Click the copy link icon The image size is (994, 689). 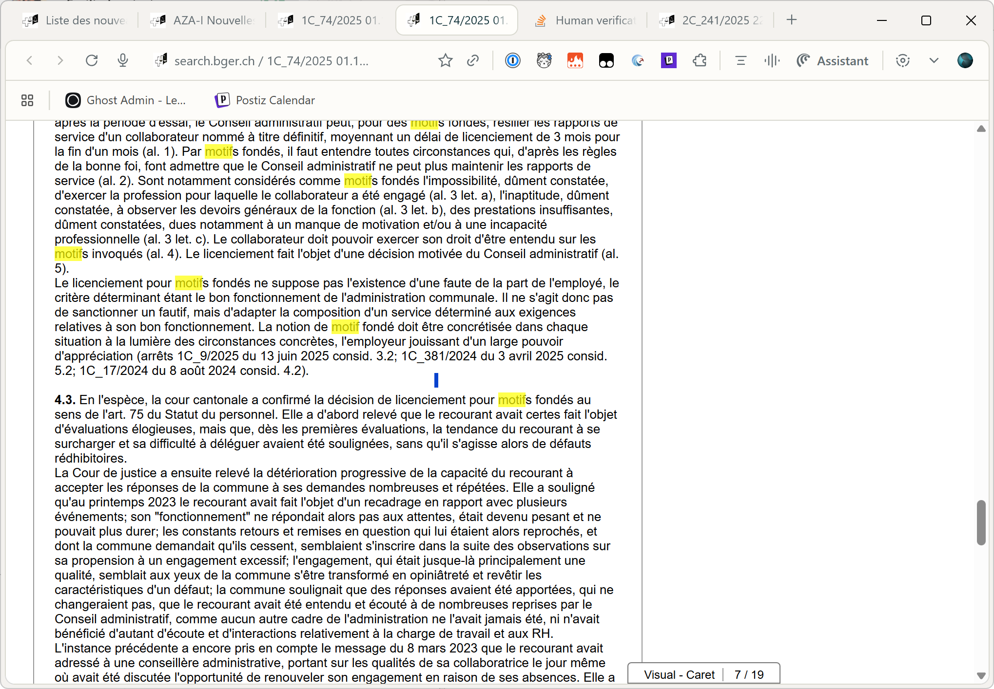[472, 60]
